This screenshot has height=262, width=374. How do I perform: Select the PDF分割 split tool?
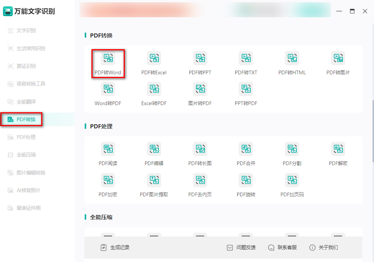coord(292,154)
